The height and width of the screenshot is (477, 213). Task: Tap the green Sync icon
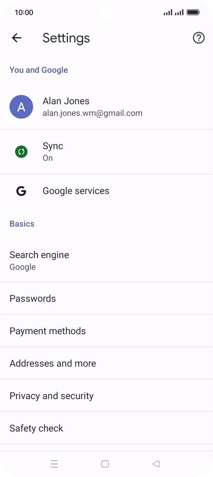click(21, 151)
